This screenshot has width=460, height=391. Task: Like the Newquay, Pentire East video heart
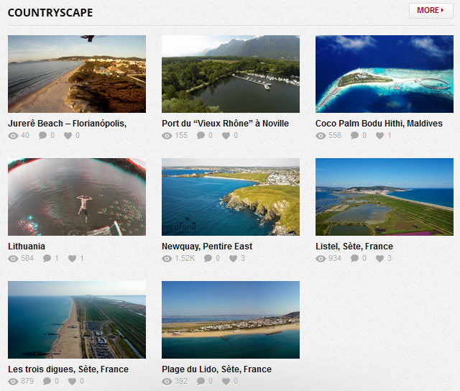pos(234,259)
